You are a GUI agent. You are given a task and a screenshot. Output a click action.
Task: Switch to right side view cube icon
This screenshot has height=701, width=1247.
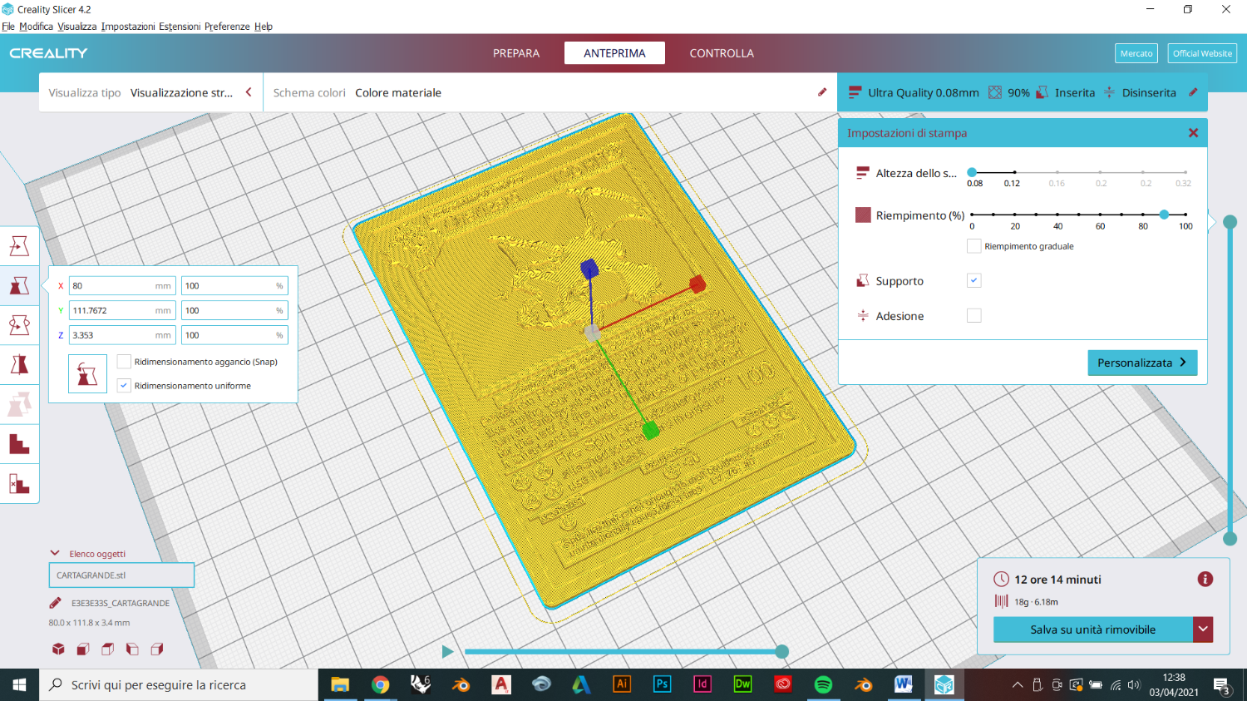click(157, 649)
